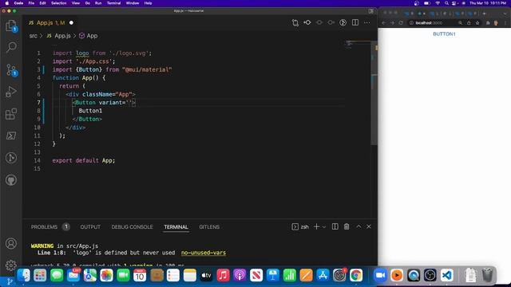
Task: Open Visual Studio Code dock icon
Action: [x=447, y=275]
